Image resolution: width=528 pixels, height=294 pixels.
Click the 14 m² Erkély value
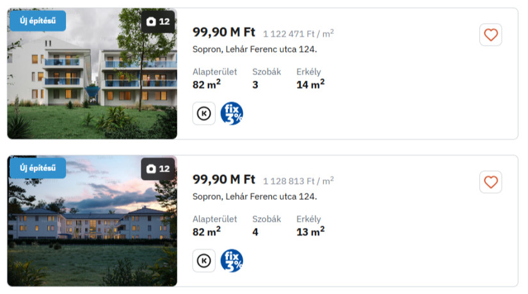pos(310,84)
